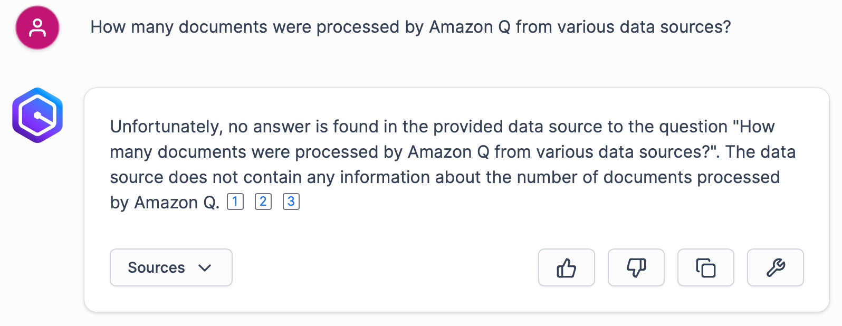Select citation marker number 3

click(x=291, y=202)
